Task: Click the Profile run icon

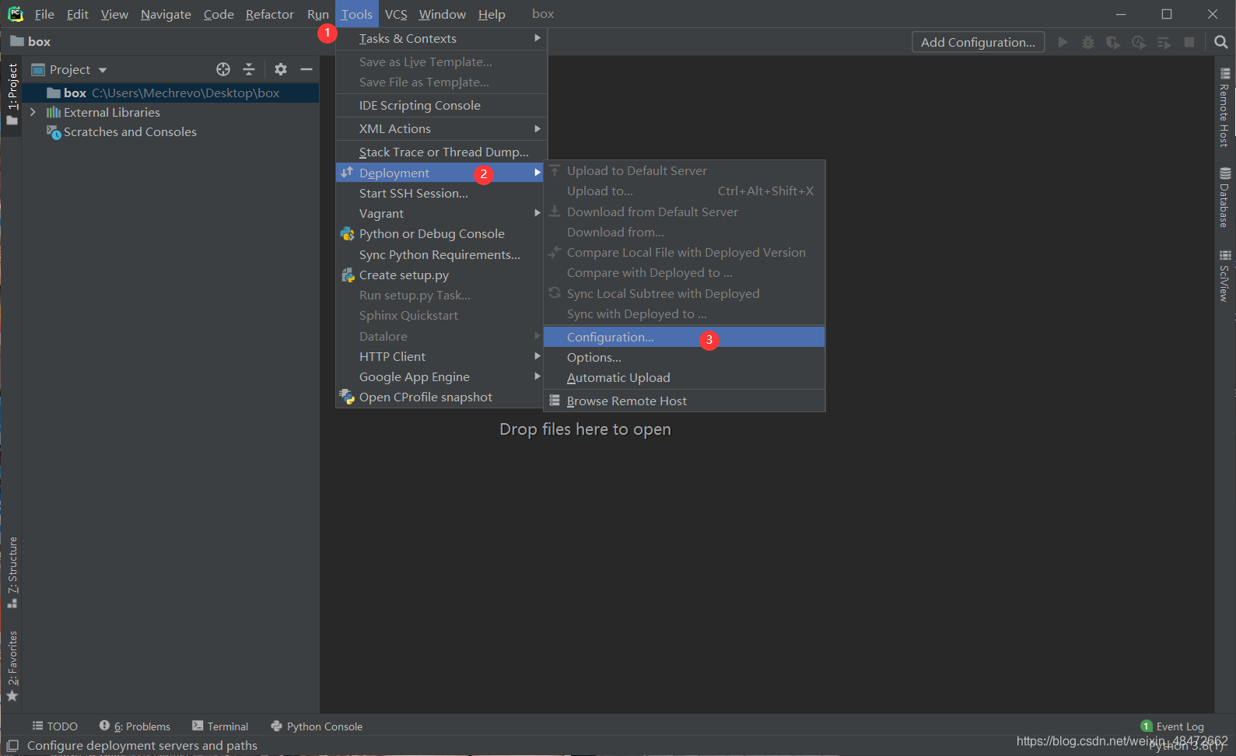Action: click(1139, 42)
